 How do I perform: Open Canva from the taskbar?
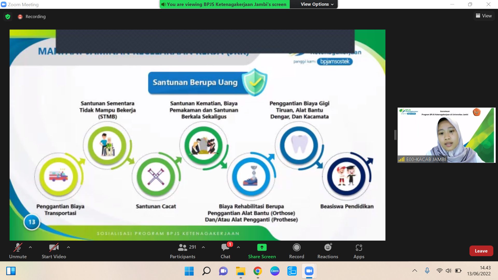tap(275, 271)
